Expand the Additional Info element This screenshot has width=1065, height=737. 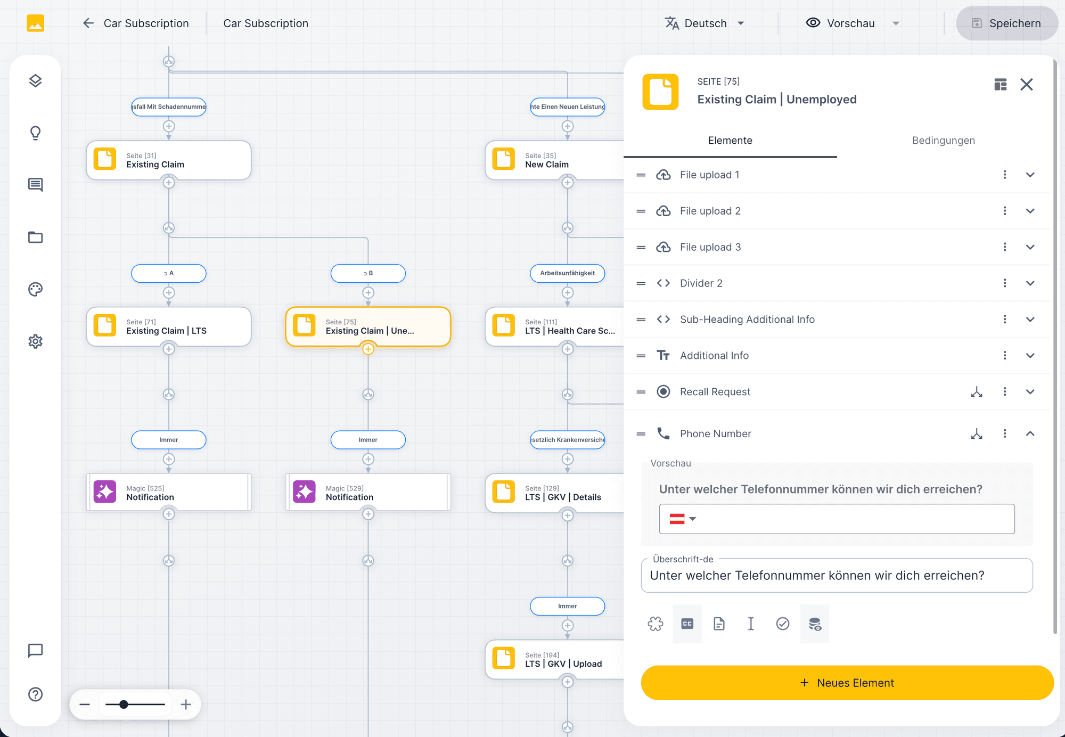pos(1030,356)
